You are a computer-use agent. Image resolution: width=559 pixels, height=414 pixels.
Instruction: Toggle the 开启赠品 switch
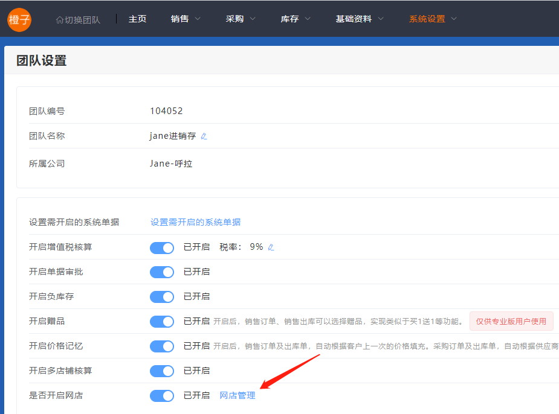pyautogui.click(x=162, y=322)
